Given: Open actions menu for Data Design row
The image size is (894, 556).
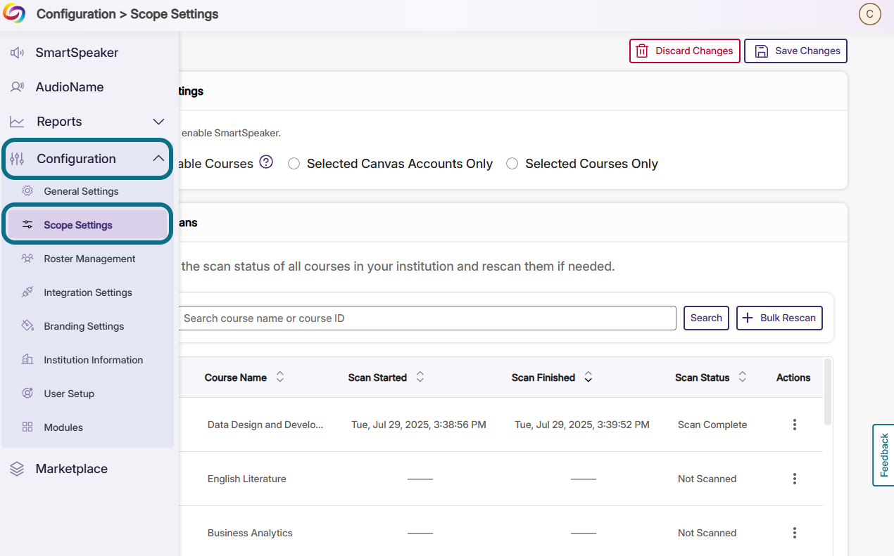Looking at the screenshot, I should [795, 425].
